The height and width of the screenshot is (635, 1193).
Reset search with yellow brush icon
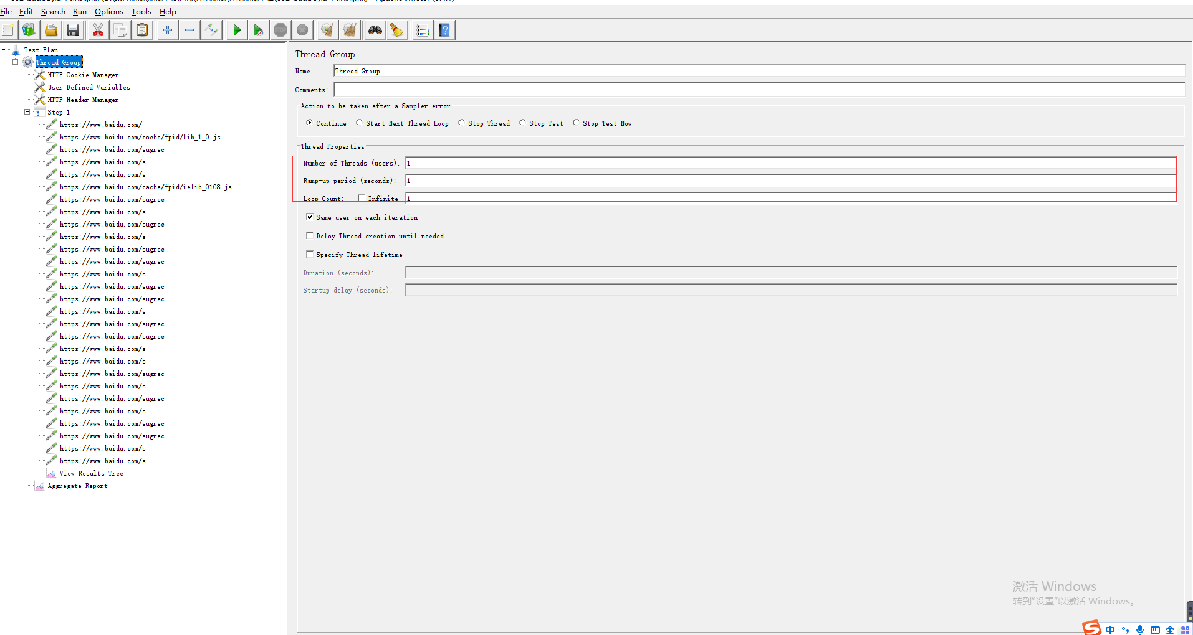tap(397, 30)
